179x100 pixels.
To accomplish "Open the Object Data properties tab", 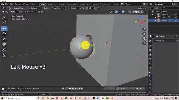I will point(150,88).
